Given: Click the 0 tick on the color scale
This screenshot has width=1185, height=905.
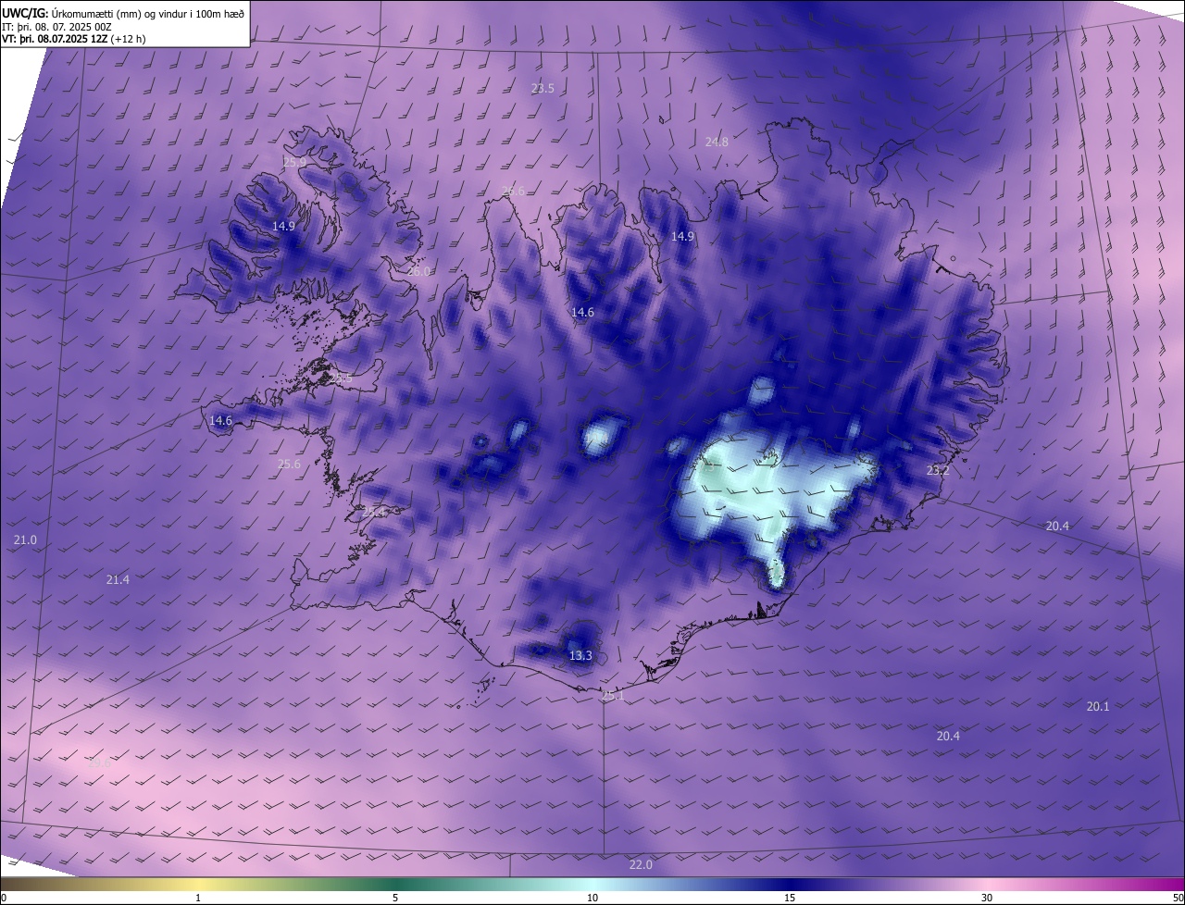Looking at the screenshot, I should (4, 899).
